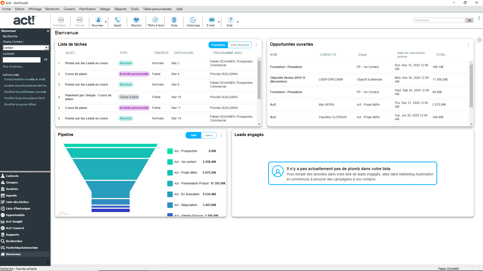Open Opportunités in the navigation bar
The width and height of the screenshot is (483, 271).
point(15,215)
